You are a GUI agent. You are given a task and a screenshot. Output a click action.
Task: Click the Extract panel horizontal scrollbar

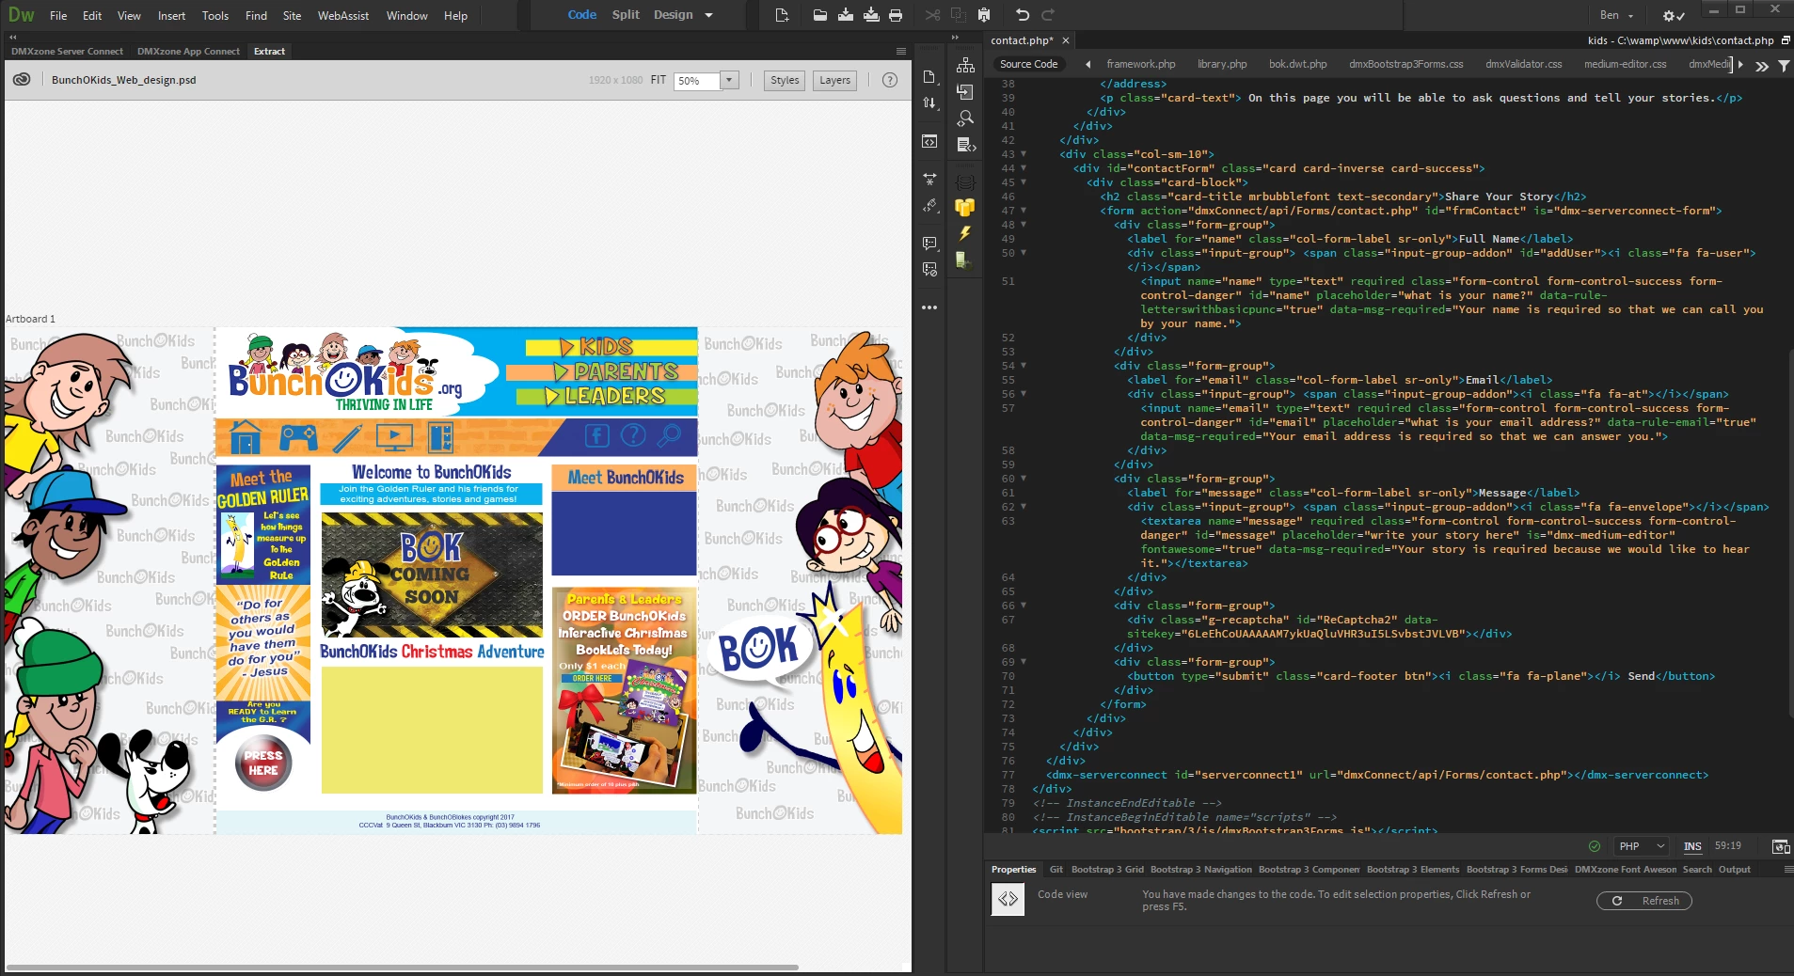pos(402,967)
